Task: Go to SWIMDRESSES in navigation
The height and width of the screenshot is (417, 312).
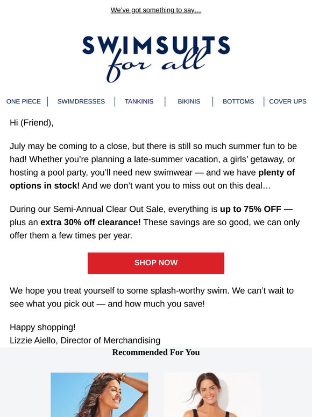Action: coord(81,101)
